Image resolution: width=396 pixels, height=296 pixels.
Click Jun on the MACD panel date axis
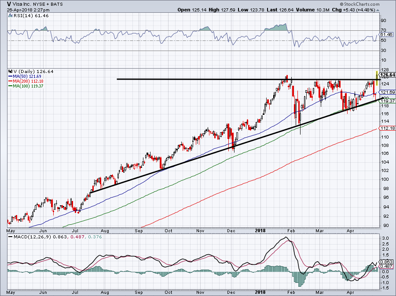click(43, 292)
